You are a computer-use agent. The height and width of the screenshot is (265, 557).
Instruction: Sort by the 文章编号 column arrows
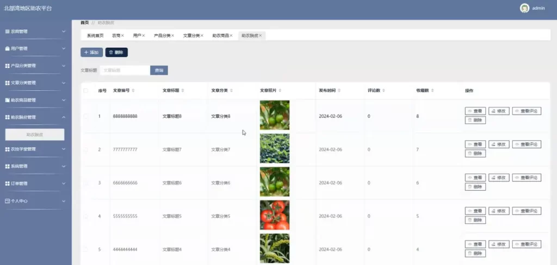pos(133,91)
